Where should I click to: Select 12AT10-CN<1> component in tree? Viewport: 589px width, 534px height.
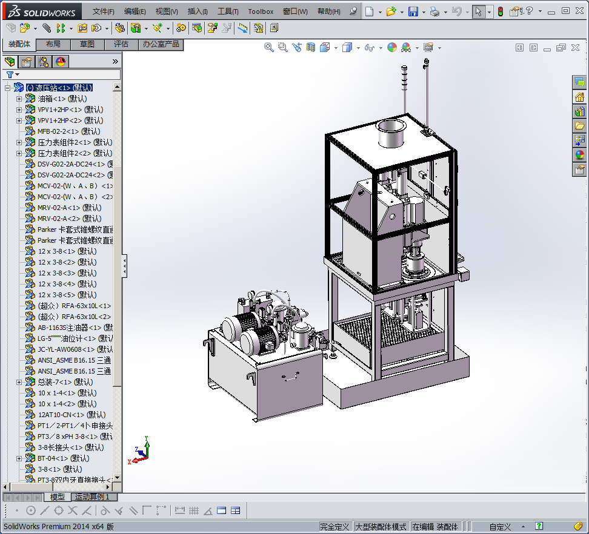[72, 415]
